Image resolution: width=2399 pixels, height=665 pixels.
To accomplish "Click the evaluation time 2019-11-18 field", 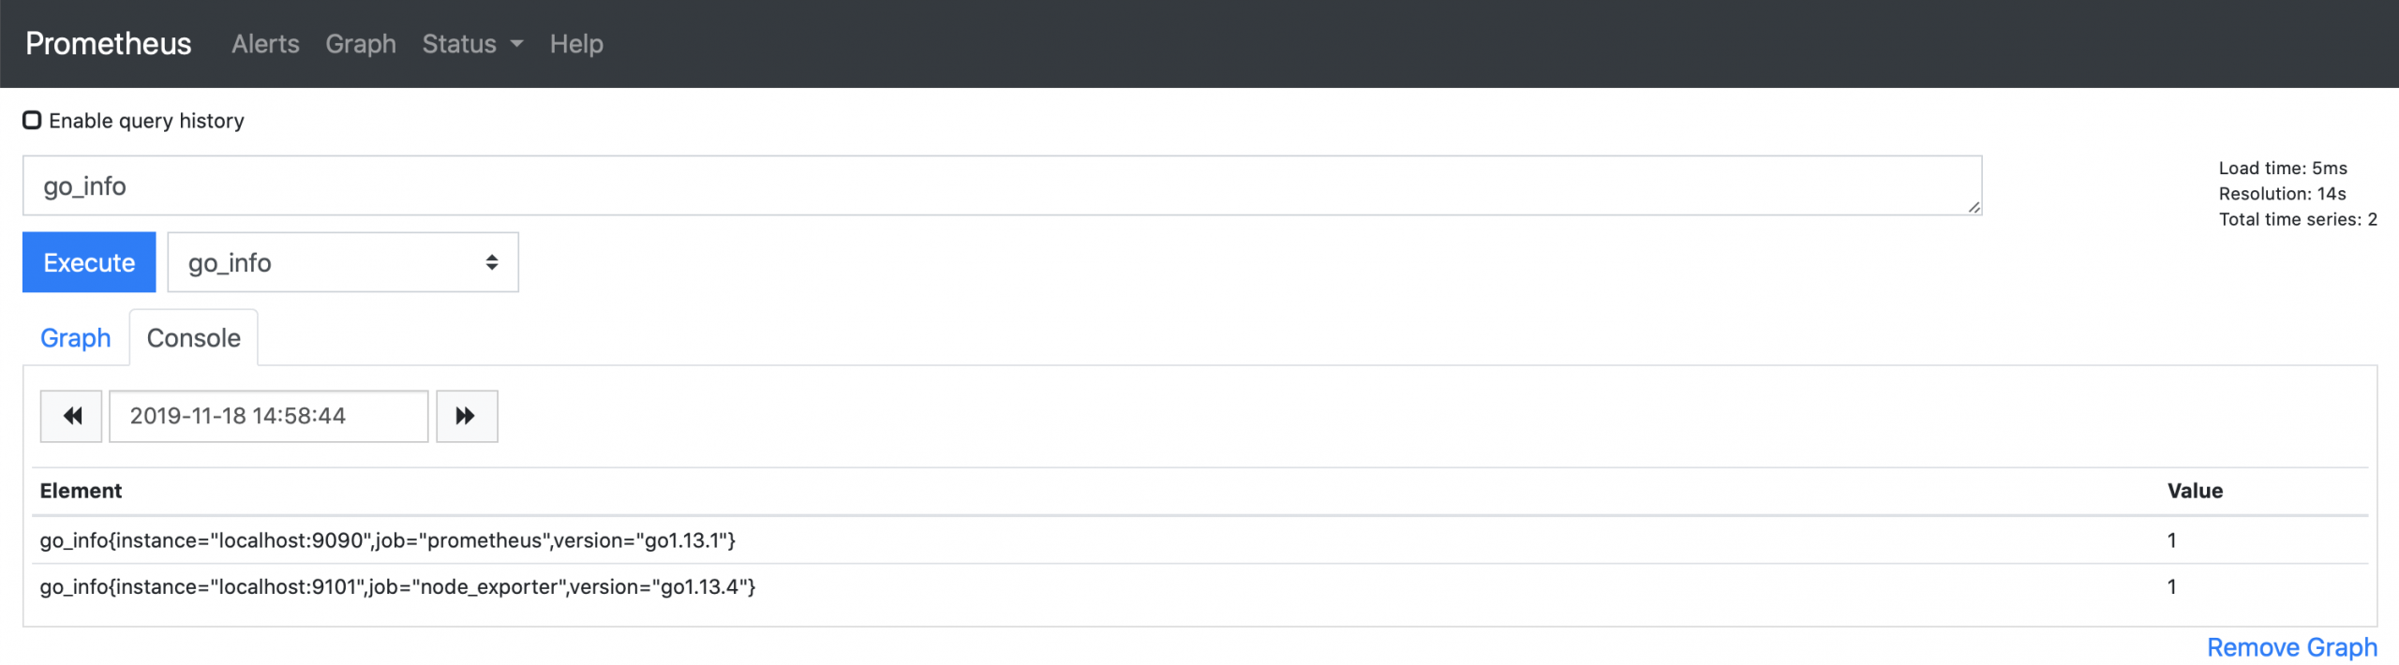I will (269, 416).
